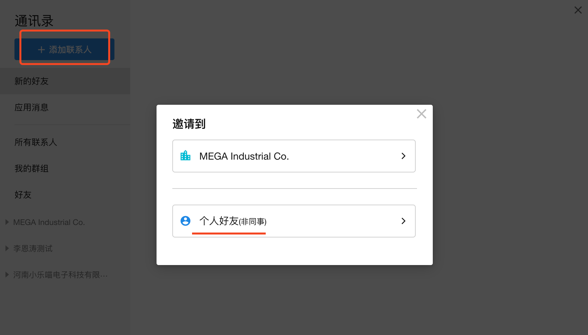Click chevron arrow on 个人好友 option

(x=404, y=221)
